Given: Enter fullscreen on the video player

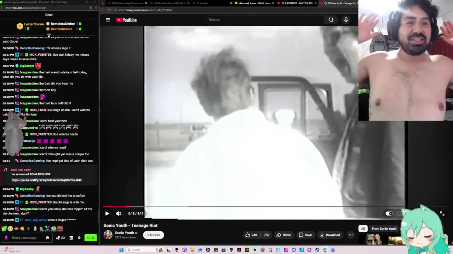Looking at the screenshot, I should pyautogui.click(x=442, y=213).
